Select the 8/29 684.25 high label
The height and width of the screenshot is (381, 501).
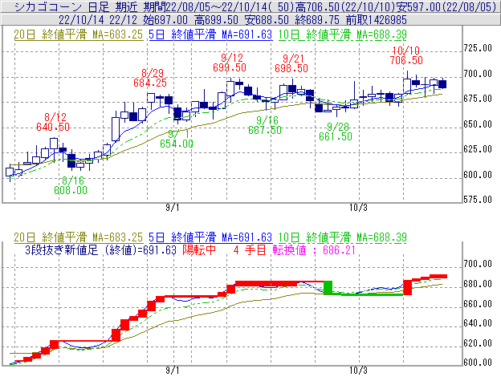(150, 78)
